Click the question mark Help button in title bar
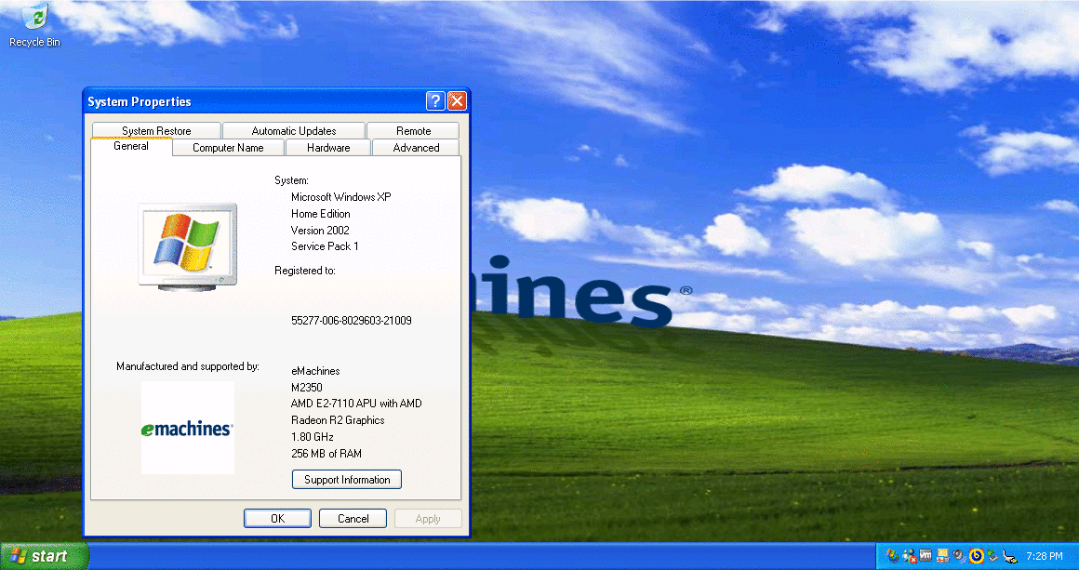The width and height of the screenshot is (1079, 570). point(435,101)
